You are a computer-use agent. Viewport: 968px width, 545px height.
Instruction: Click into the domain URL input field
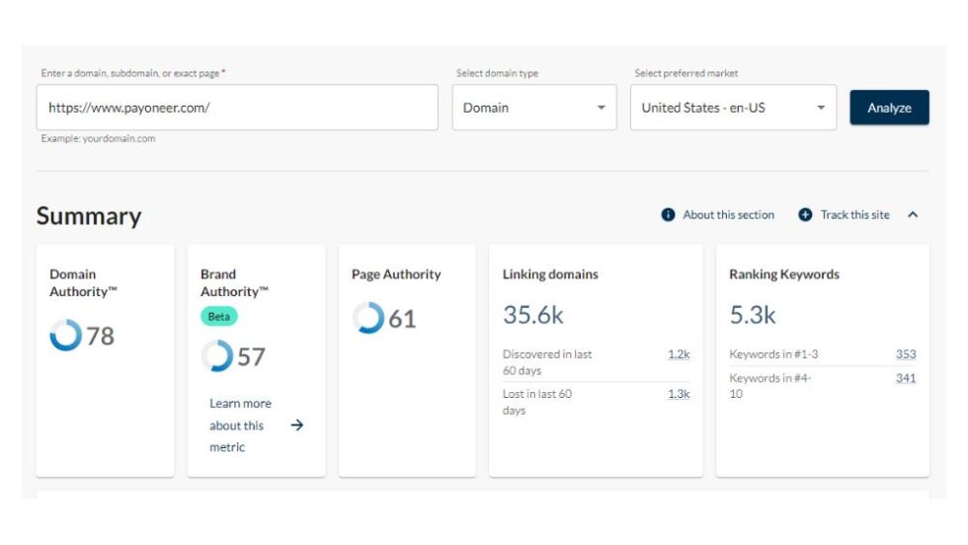click(237, 108)
